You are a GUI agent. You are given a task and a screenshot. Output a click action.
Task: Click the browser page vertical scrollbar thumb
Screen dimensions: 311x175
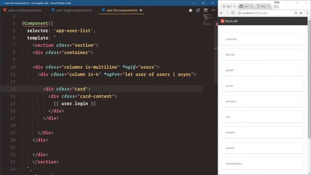(309, 79)
